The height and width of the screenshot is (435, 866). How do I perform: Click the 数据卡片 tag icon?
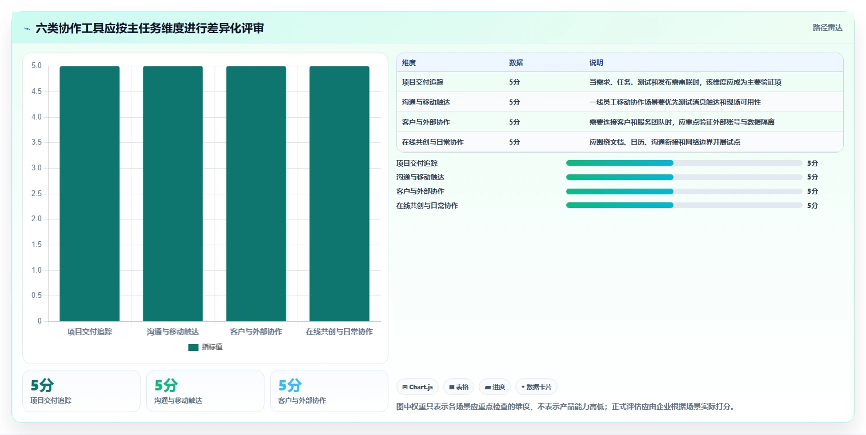[x=523, y=387]
